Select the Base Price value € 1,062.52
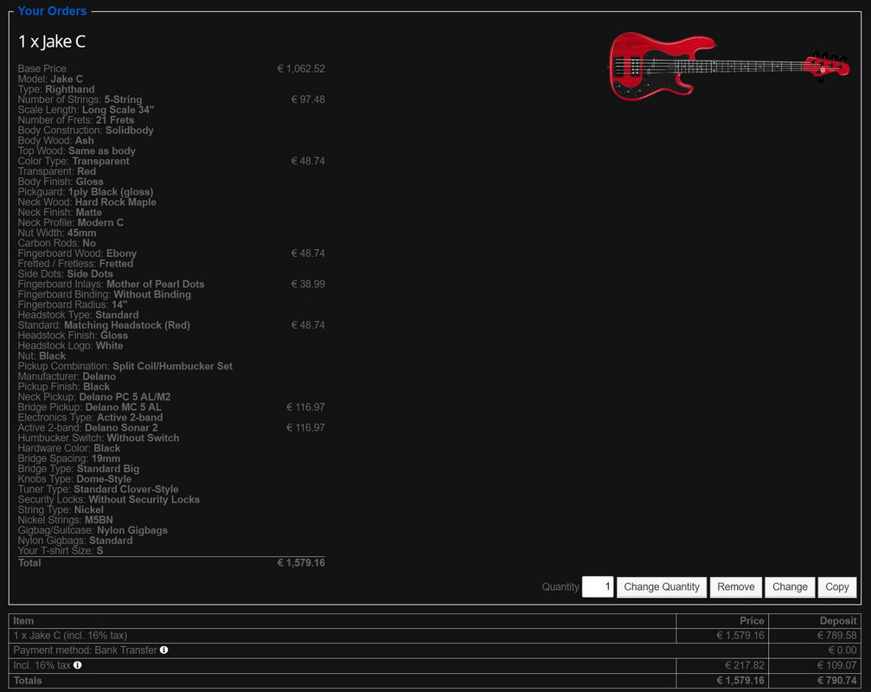The width and height of the screenshot is (871, 692). click(x=301, y=69)
